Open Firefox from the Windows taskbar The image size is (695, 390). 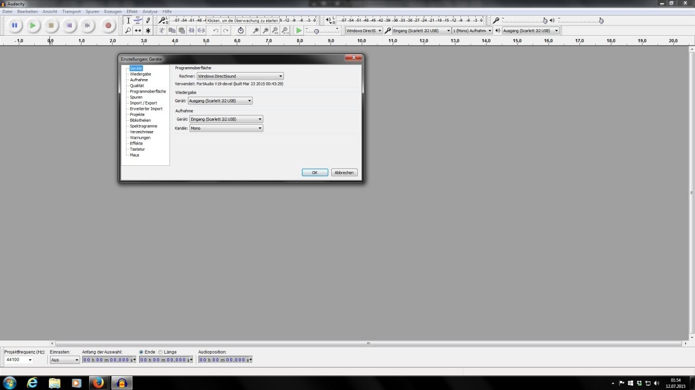[98, 383]
